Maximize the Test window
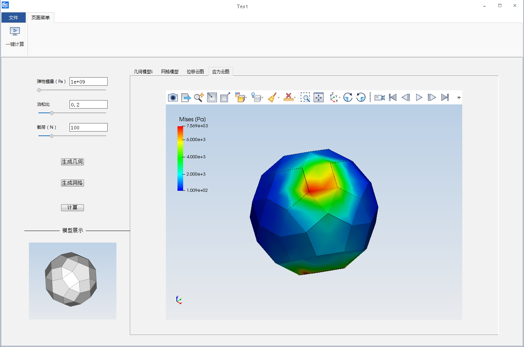The width and height of the screenshot is (524, 347). coord(500,6)
